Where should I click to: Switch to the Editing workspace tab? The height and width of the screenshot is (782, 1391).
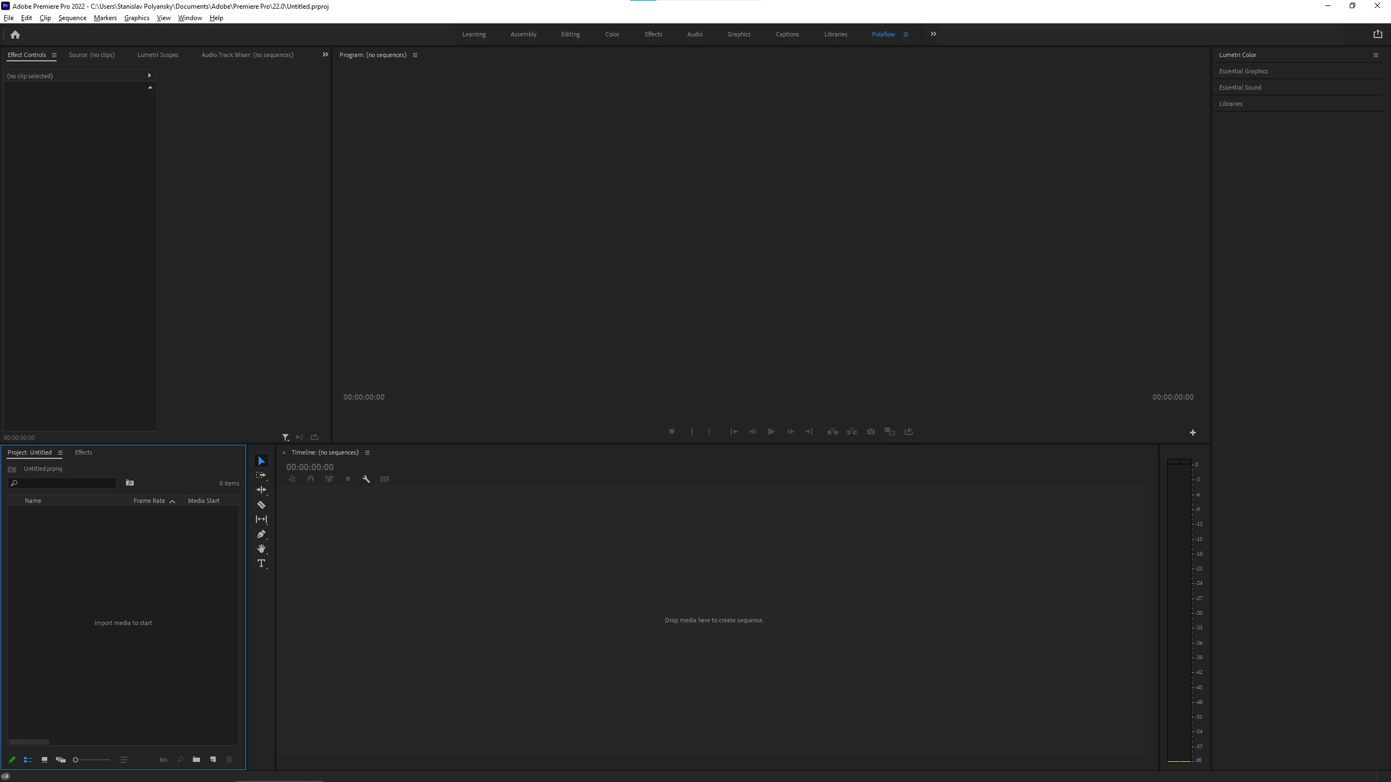pos(570,34)
